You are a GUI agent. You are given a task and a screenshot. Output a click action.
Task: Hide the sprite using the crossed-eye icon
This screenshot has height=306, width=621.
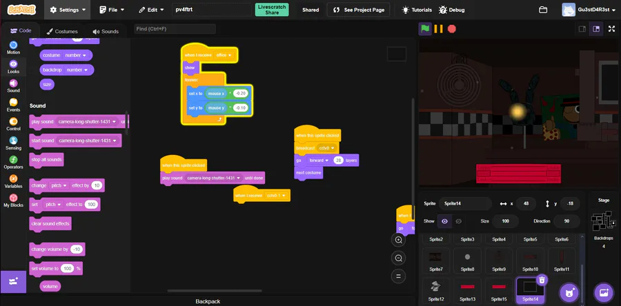click(458, 221)
